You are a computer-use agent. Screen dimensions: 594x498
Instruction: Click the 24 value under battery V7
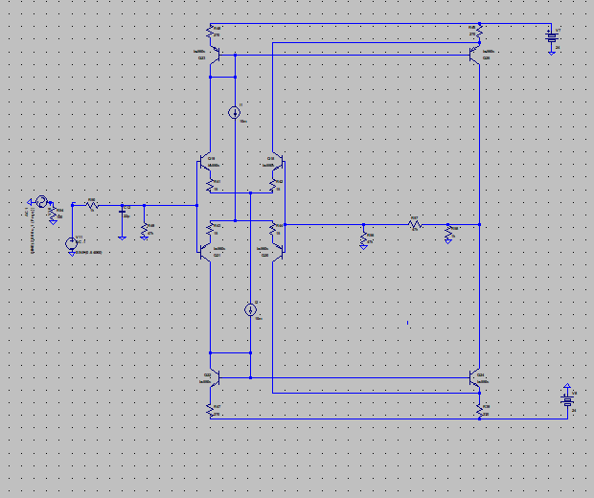point(558,48)
